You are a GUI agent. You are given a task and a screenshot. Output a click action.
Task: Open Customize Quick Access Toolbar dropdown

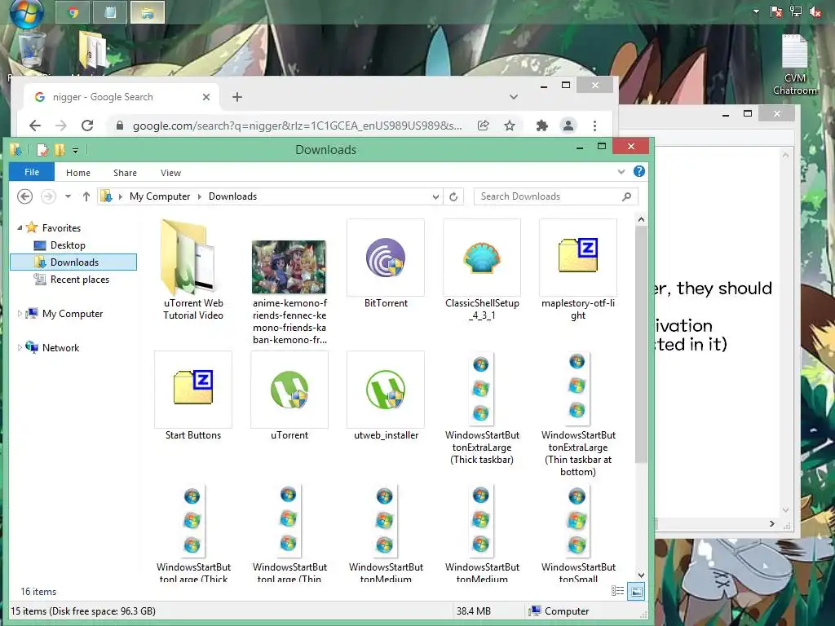[x=76, y=151]
